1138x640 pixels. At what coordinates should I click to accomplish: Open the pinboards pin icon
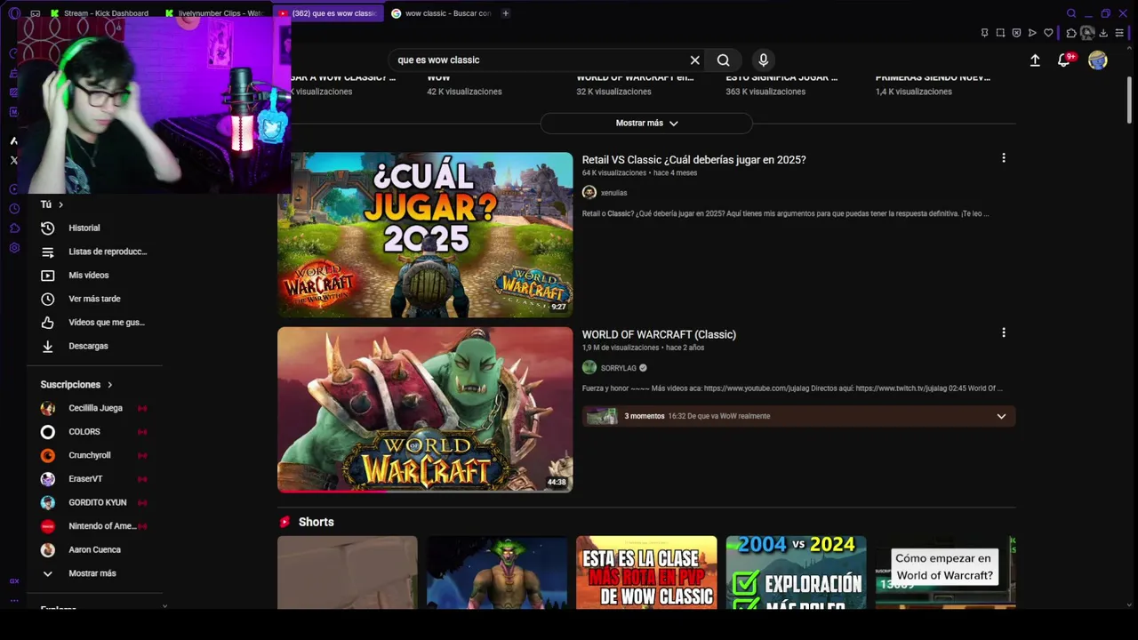[x=984, y=33]
